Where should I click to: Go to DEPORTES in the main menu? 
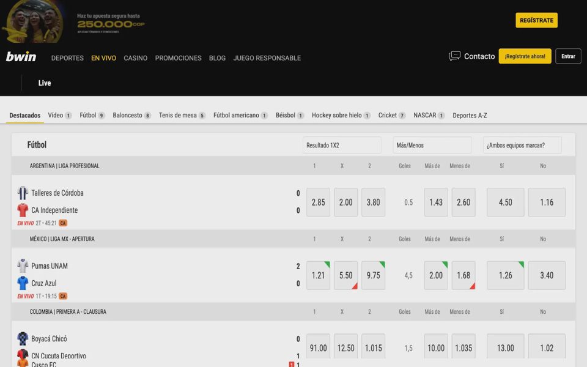[67, 58]
